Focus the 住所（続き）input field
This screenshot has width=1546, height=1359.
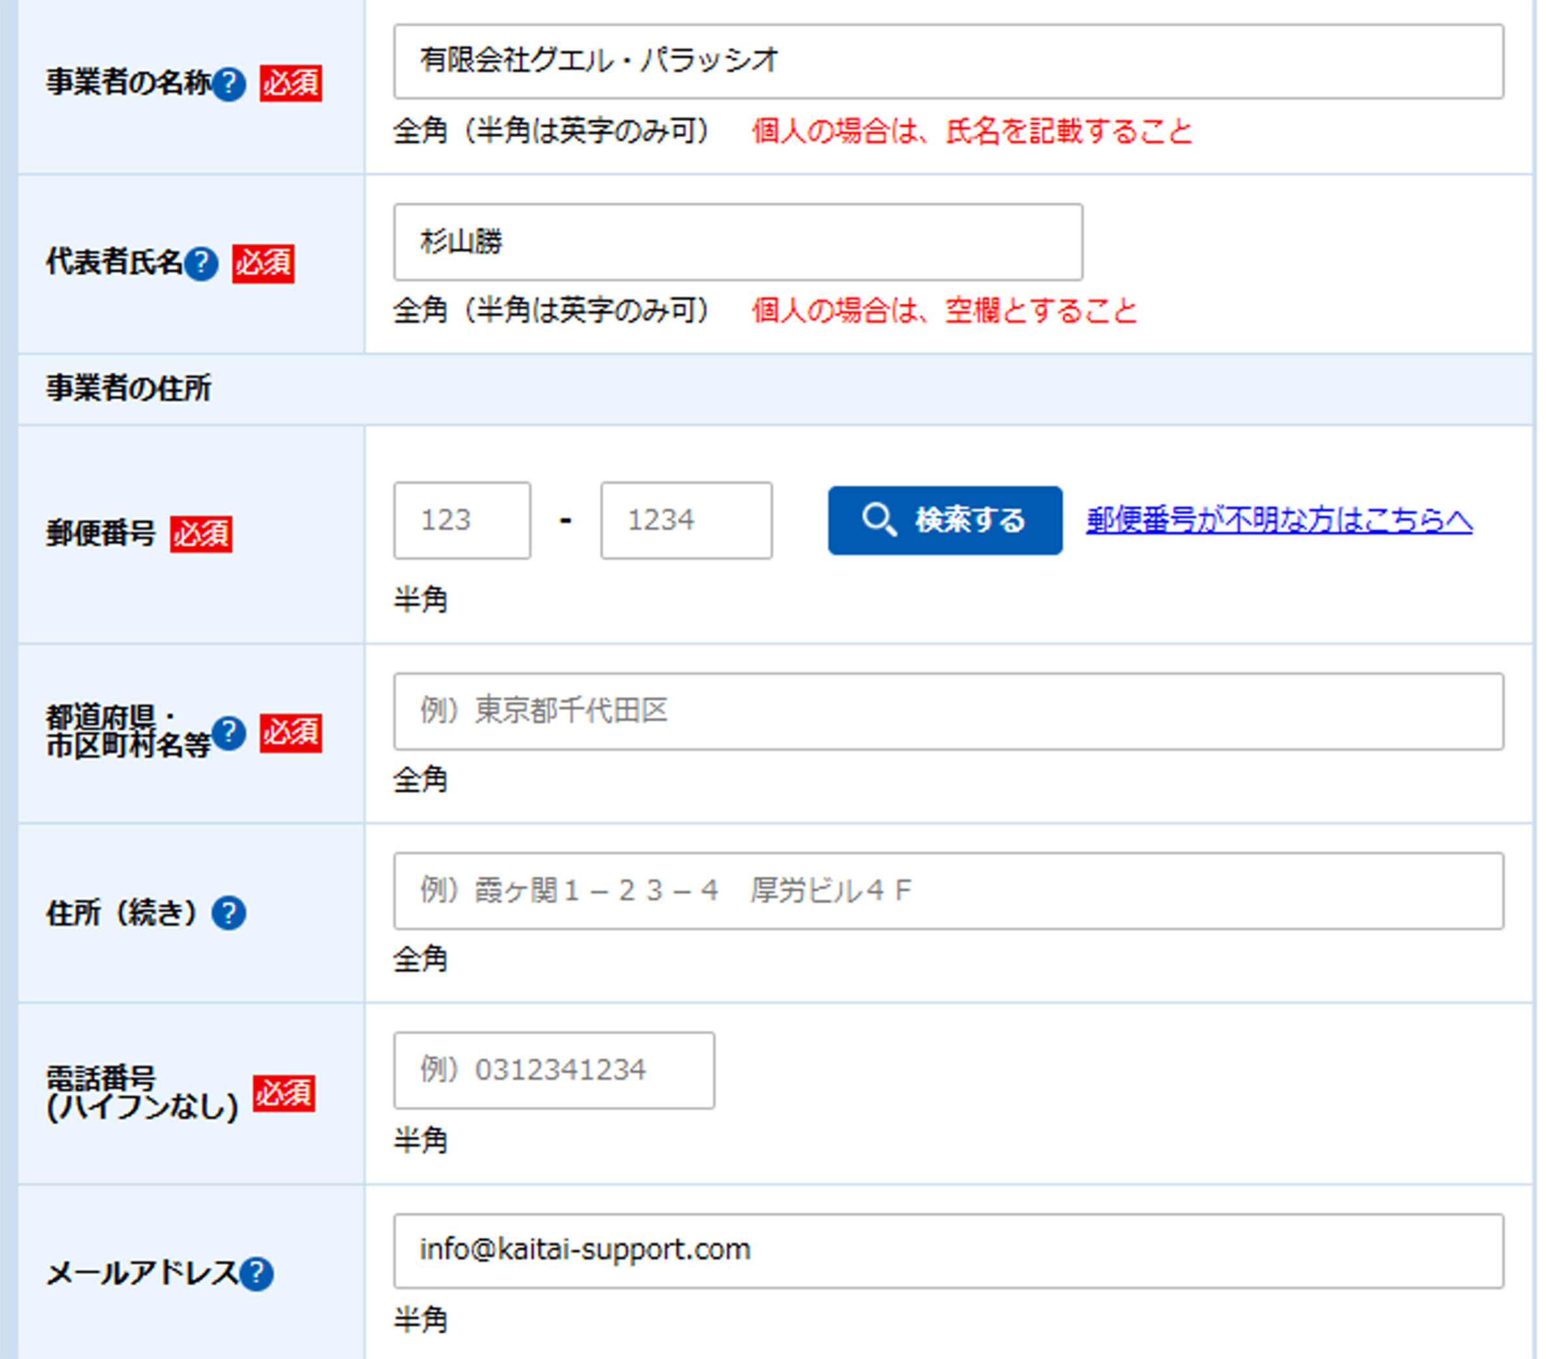coord(948,891)
